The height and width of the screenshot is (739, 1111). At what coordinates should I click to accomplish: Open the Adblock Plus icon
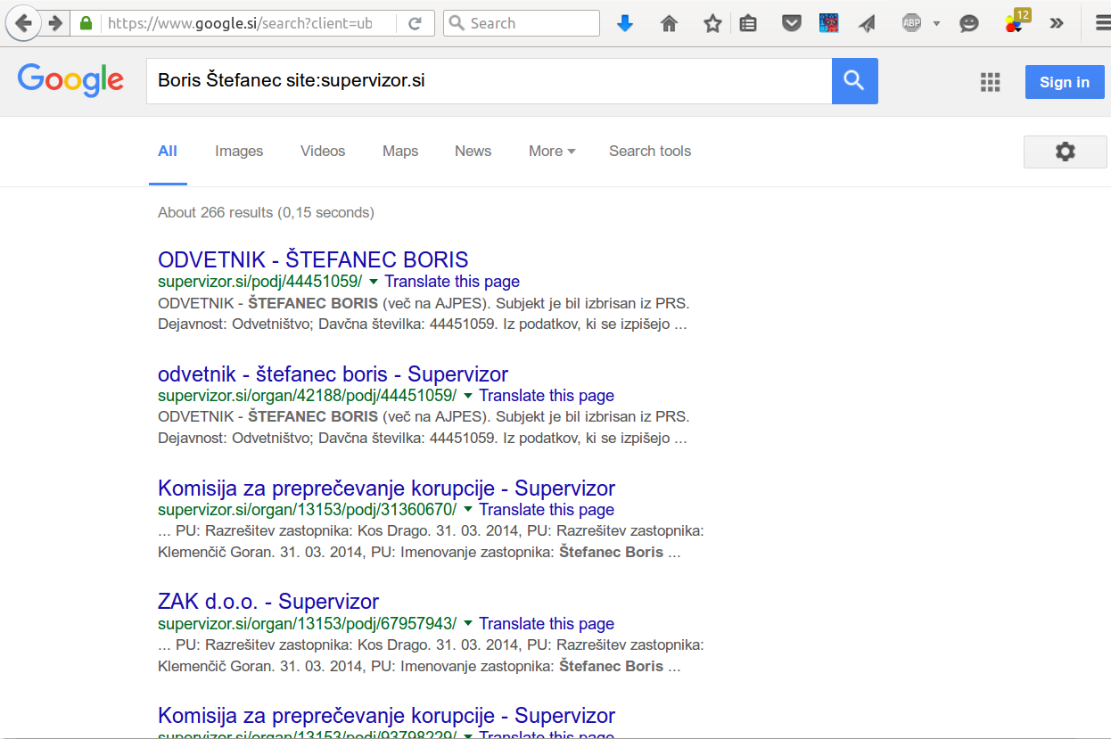[x=911, y=23]
